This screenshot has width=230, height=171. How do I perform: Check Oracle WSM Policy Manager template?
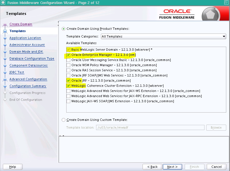tap(68, 65)
